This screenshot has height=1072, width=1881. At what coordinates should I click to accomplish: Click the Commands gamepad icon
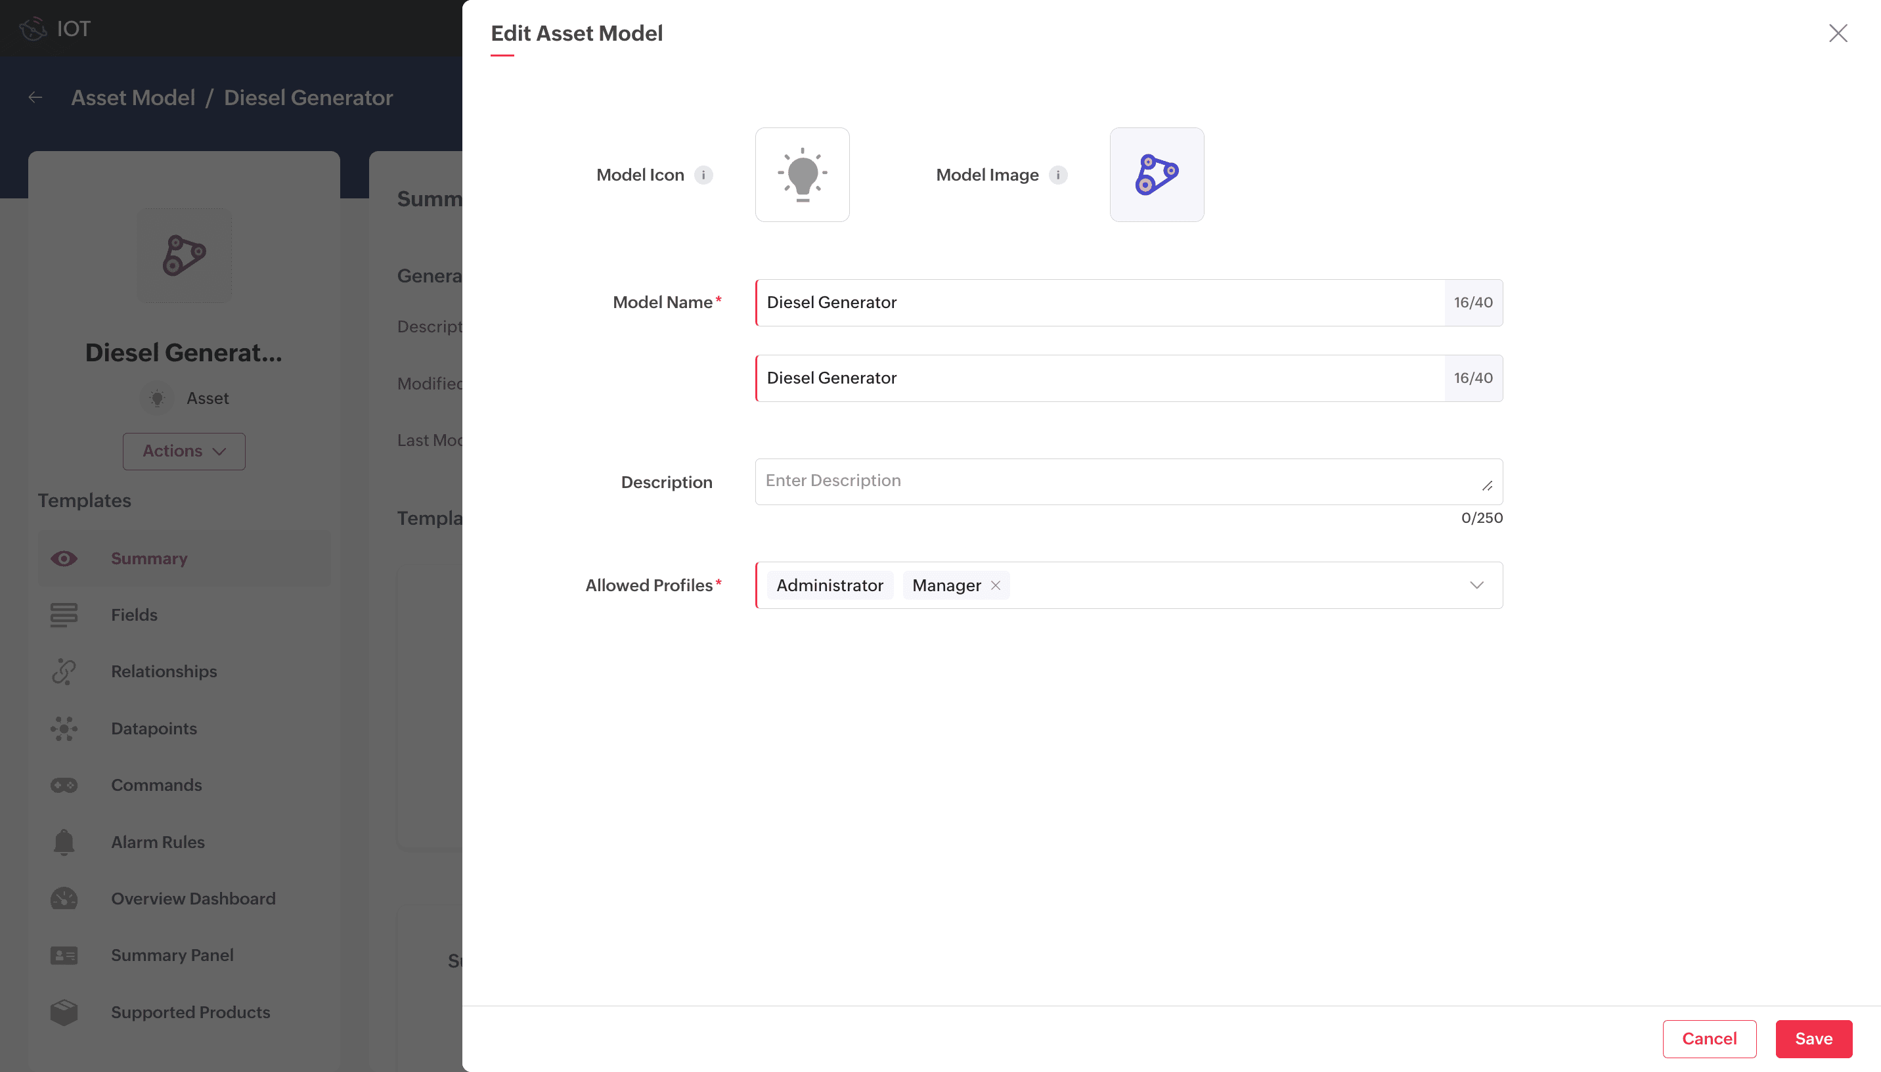click(64, 785)
